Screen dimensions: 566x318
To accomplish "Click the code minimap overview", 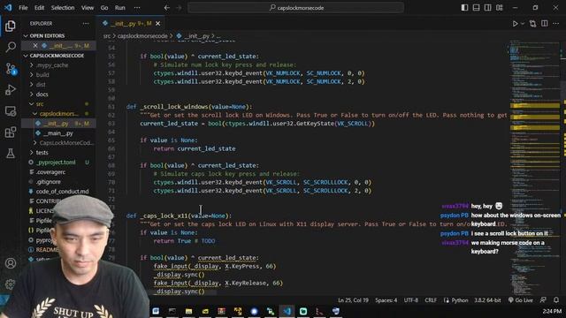I will 535,168.
